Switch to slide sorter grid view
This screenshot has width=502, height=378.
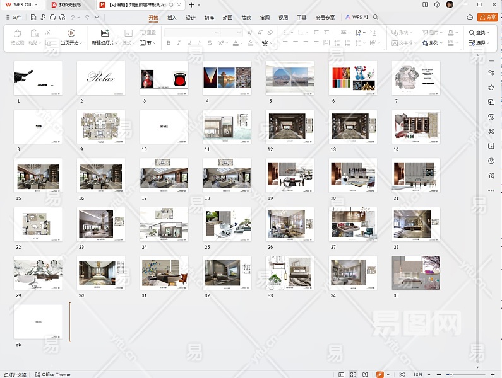(x=354, y=374)
